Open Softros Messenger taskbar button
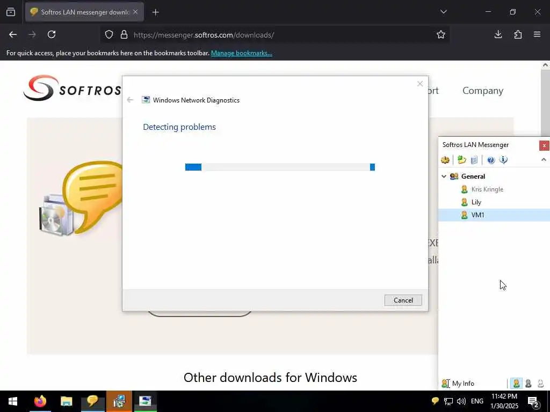550x412 pixels. pyautogui.click(x=92, y=401)
